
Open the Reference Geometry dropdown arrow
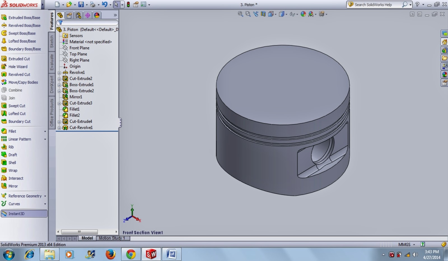[x=45, y=196]
